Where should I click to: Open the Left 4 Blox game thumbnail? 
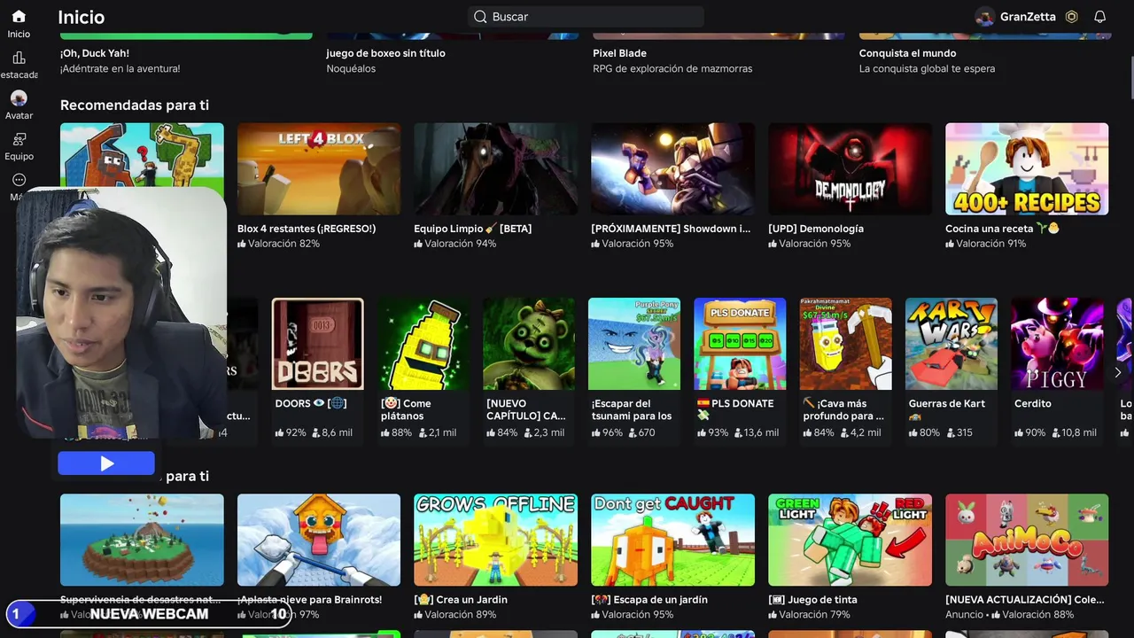click(x=319, y=169)
